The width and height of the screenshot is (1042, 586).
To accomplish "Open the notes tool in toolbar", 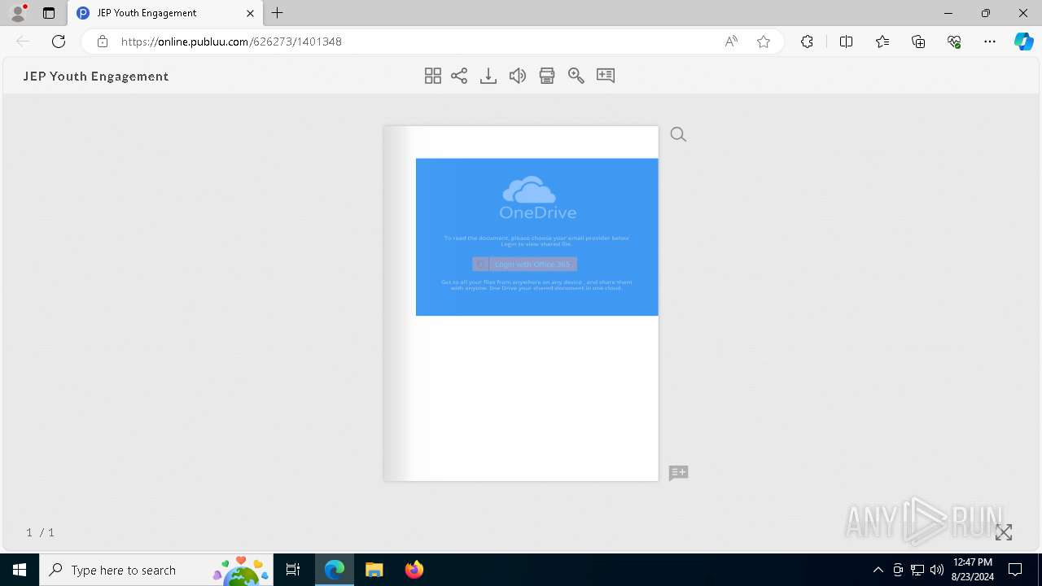I will 606,76.
